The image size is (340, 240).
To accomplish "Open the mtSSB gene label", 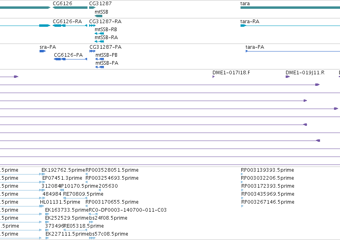I will pyautogui.click(x=101, y=12).
